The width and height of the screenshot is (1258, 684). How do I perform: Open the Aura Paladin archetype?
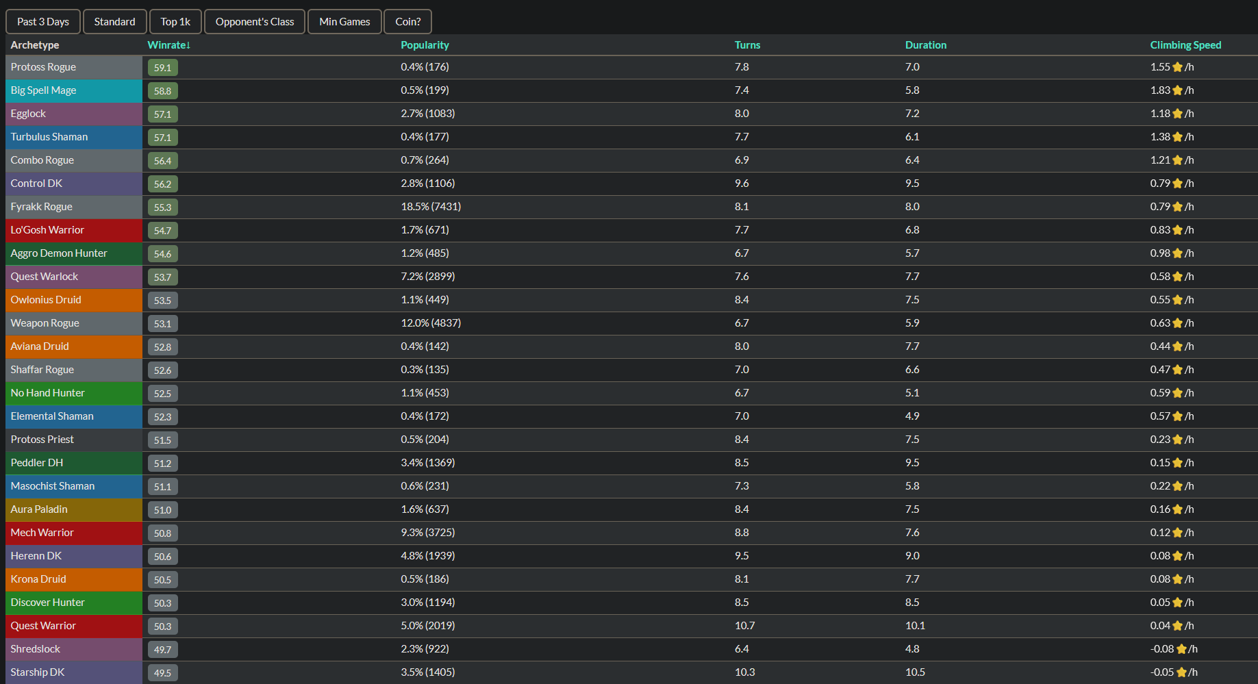(74, 509)
